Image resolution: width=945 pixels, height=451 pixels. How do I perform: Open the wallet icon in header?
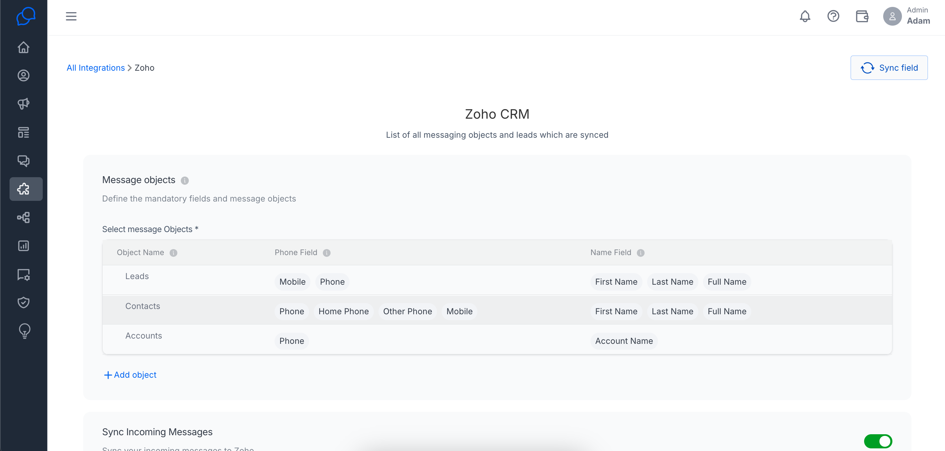coord(862,16)
